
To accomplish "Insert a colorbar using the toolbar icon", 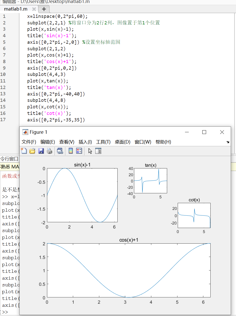I will (71, 151).
